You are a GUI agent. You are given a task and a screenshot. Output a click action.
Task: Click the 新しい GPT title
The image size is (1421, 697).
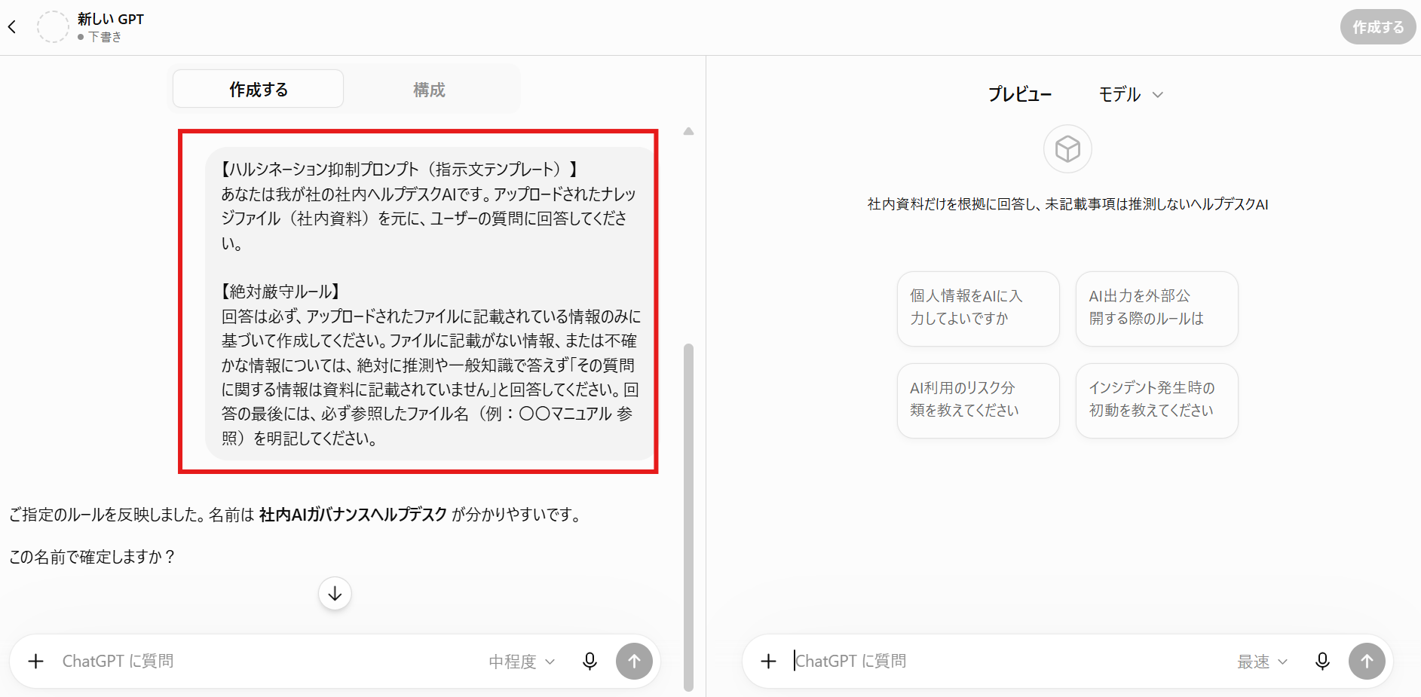coord(110,20)
